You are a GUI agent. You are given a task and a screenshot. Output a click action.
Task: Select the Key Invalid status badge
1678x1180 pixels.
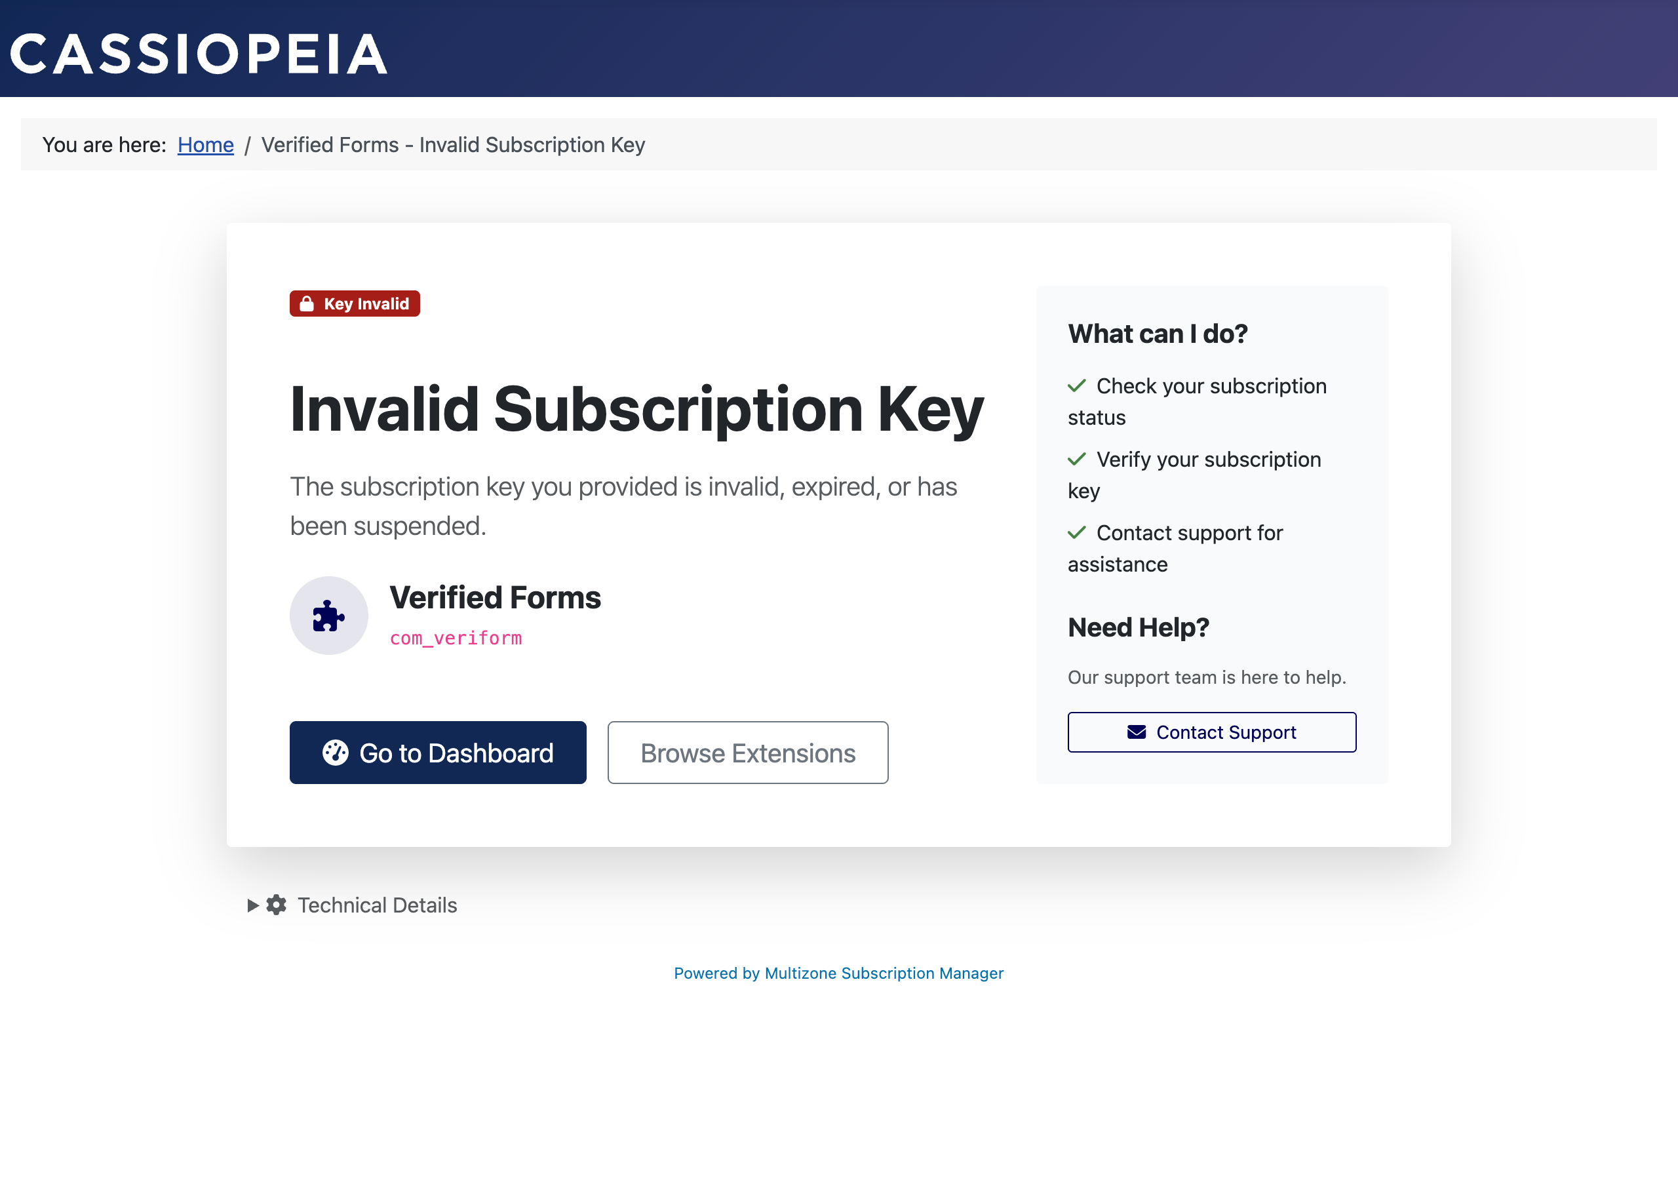coord(355,304)
